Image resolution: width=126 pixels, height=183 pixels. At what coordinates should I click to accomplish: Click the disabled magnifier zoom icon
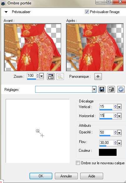[60, 77]
